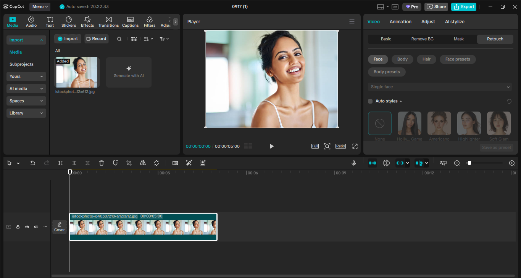Delete the selected clip with trash icon
This screenshot has height=278, width=521.
tap(101, 163)
